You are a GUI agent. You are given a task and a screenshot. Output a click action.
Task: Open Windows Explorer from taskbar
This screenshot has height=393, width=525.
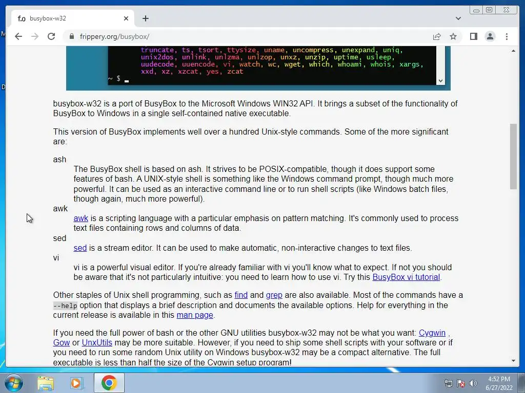[x=46, y=383]
